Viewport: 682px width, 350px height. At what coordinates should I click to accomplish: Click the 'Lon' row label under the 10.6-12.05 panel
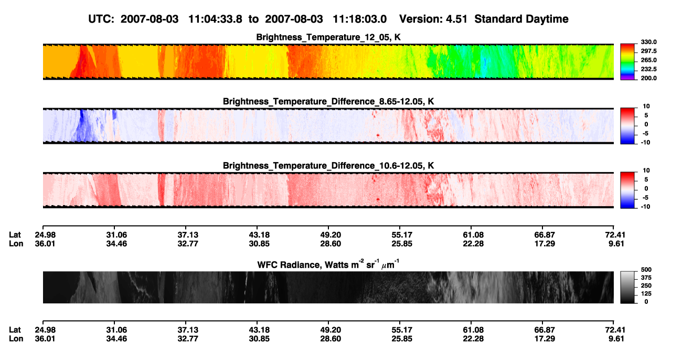(x=16, y=243)
